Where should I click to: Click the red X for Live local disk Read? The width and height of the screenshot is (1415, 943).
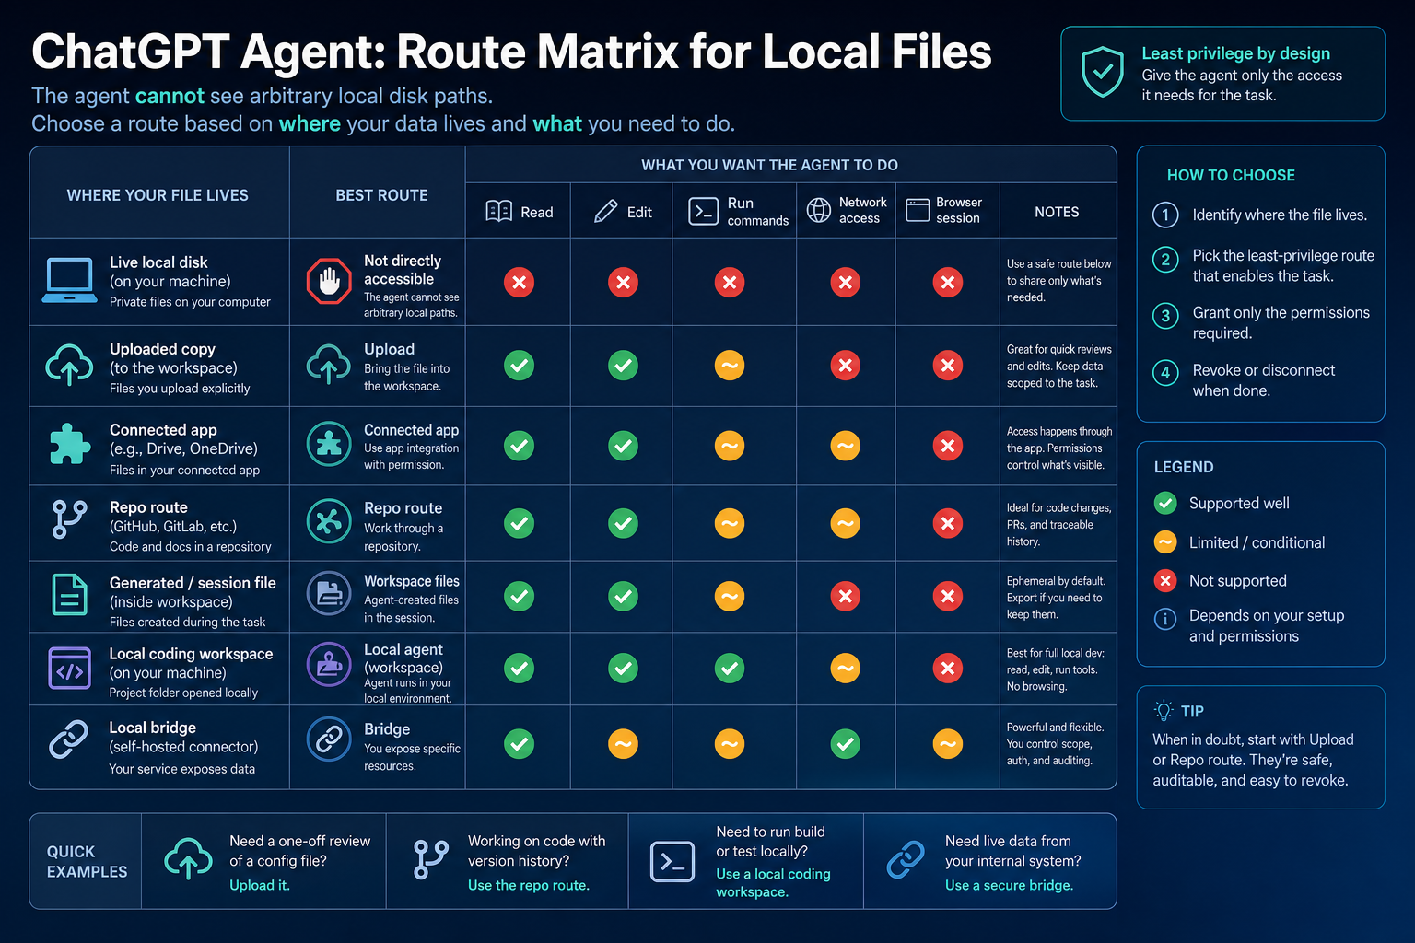coord(519,283)
